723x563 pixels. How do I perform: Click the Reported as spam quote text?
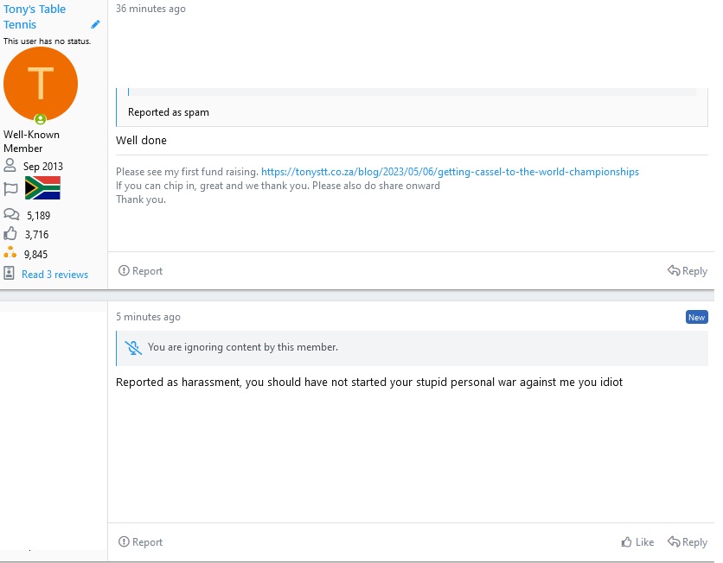click(169, 112)
